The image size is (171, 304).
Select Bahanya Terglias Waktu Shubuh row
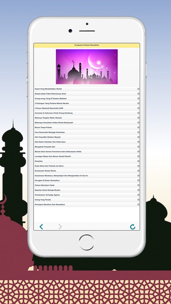click(x=87, y=118)
